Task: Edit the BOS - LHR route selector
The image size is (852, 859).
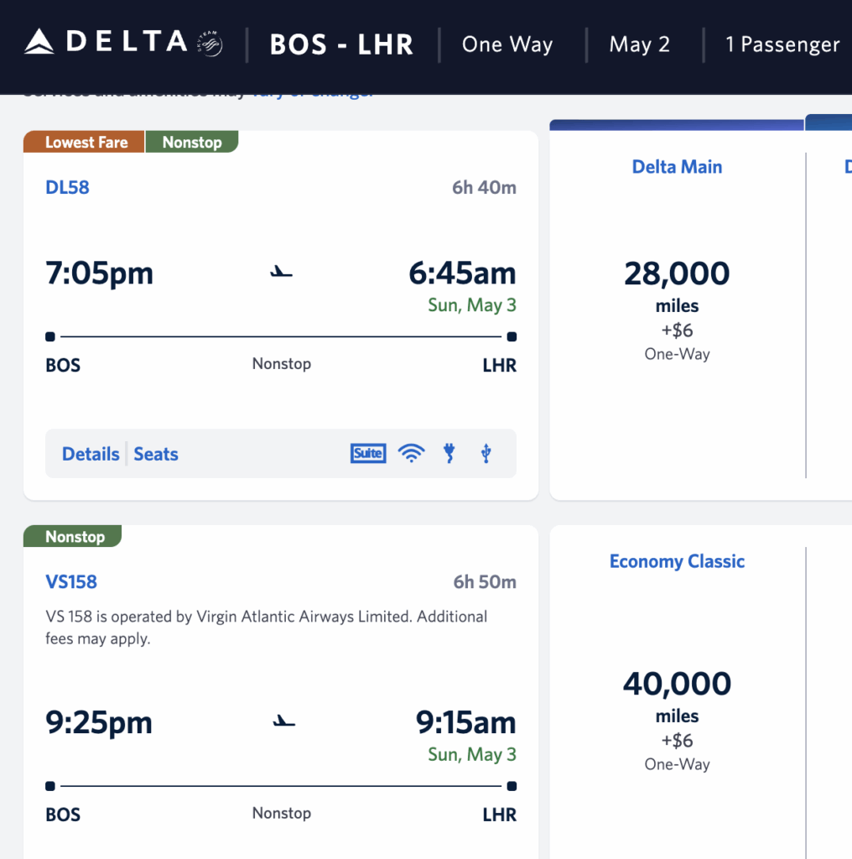Action: click(341, 44)
